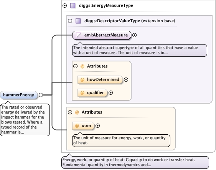Select the hammerEnergy element
Viewport: 216px width, 170px height.
pyautogui.click(x=19, y=95)
